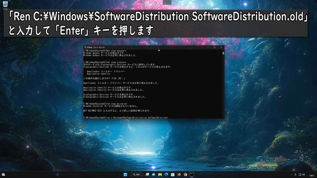Click the Command Prompt vertical scrollbar

pos(223,84)
